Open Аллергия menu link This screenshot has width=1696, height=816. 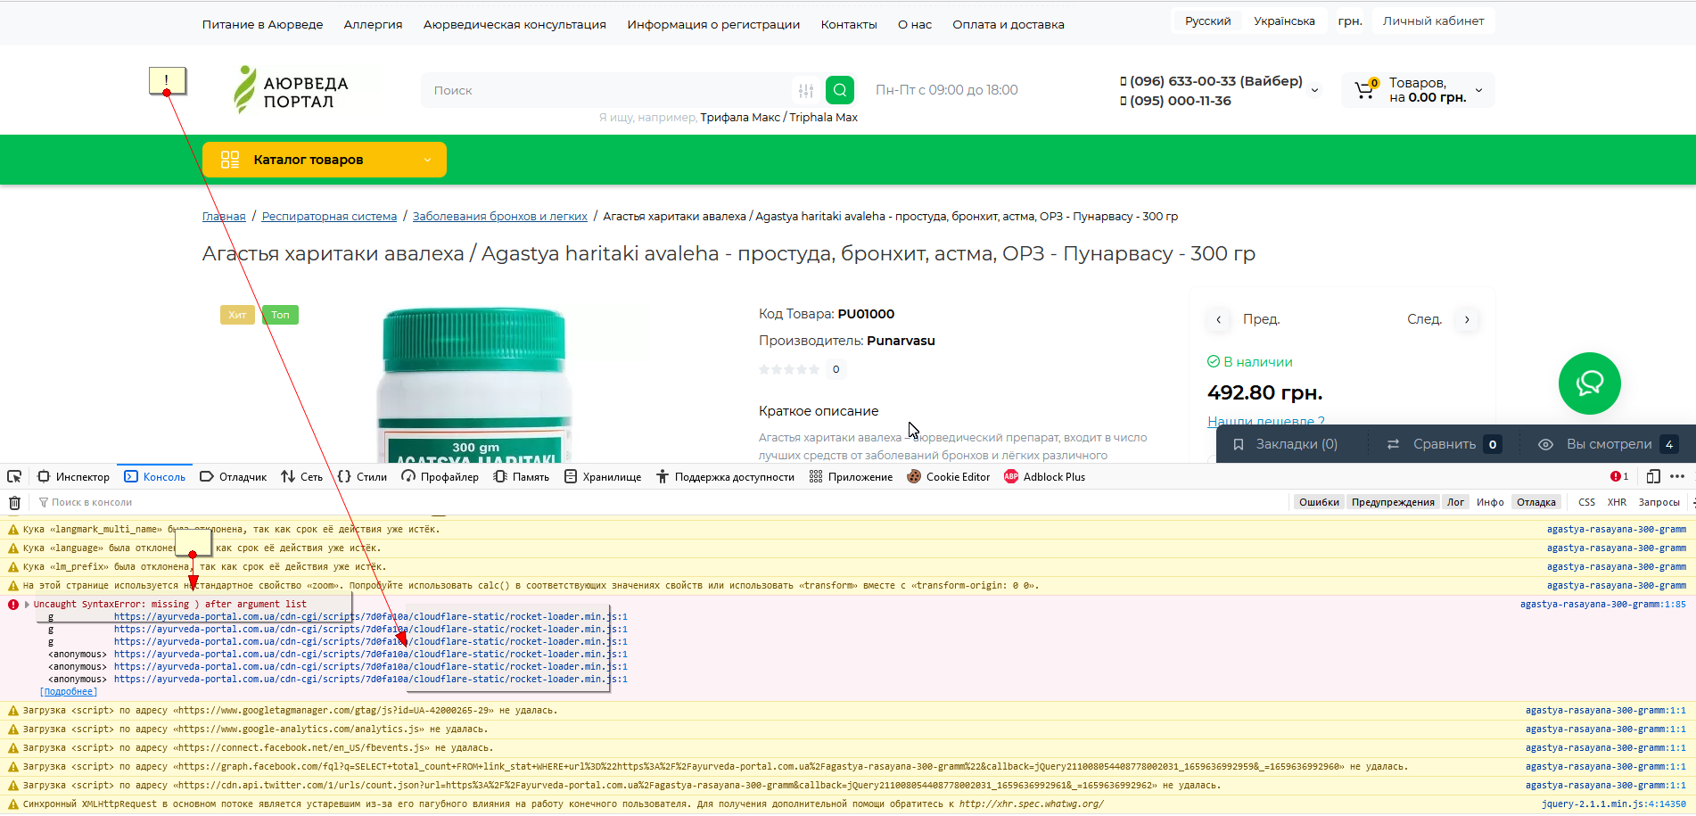click(x=373, y=24)
